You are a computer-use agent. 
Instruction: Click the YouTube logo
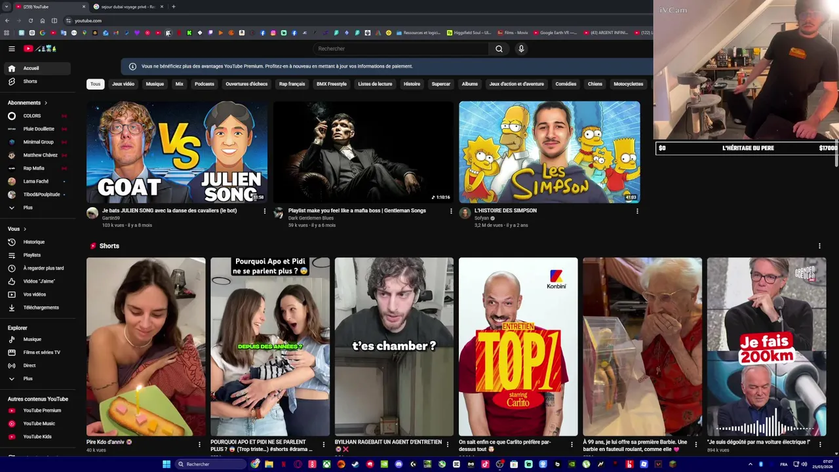(40, 49)
